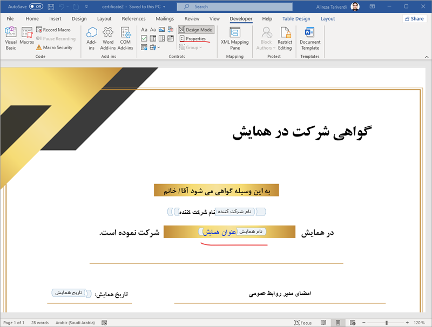432x327 pixels.
Task: Insert a Check Box Content Control
Action: click(144, 38)
